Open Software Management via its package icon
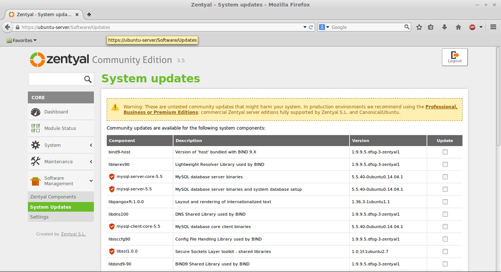This screenshot has width=501, height=272. click(x=35, y=180)
